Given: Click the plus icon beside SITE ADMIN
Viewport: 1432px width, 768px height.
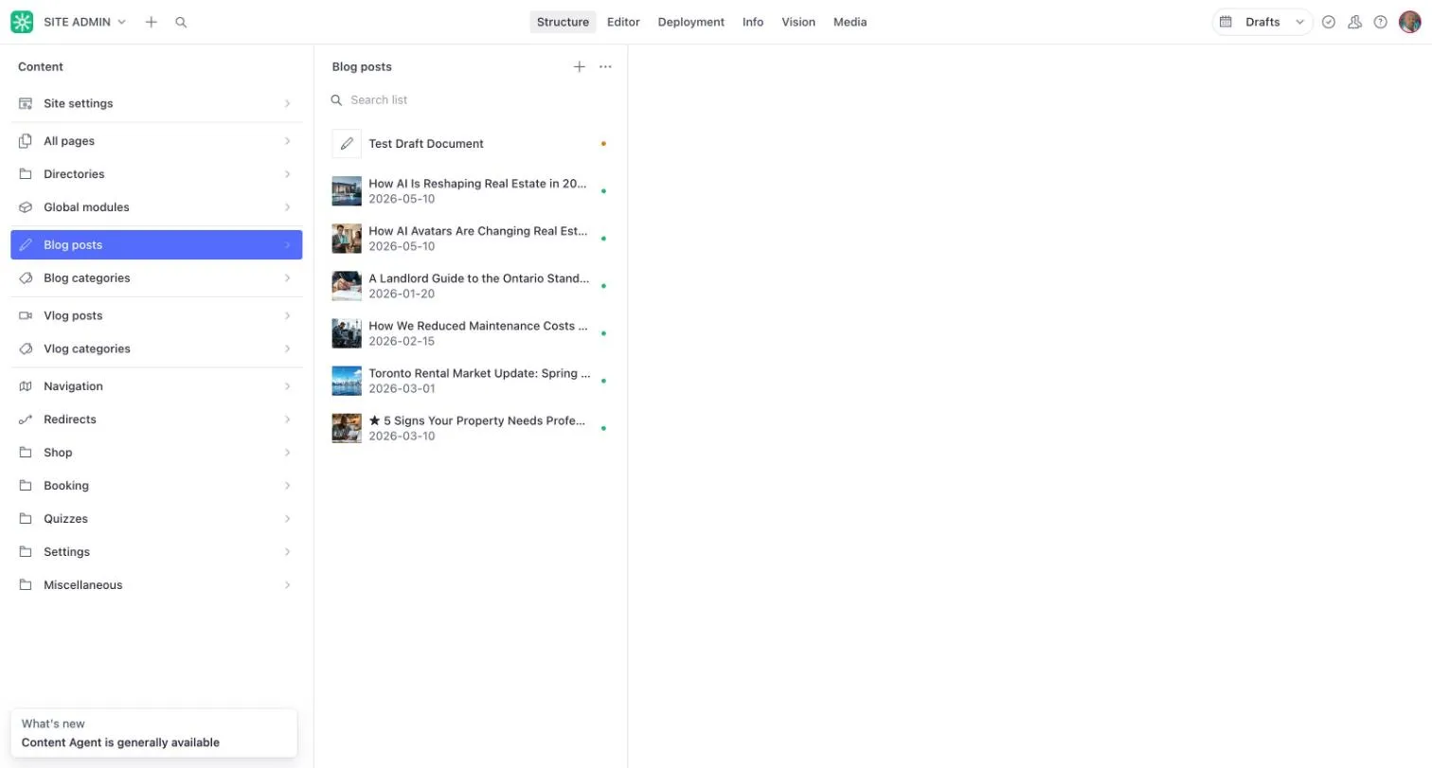Looking at the screenshot, I should pyautogui.click(x=151, y=22).
